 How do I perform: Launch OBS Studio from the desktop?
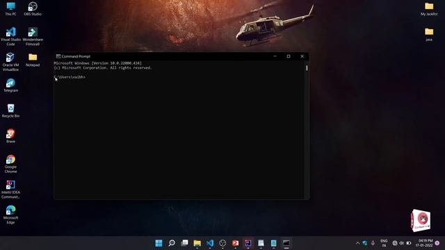pyautogui.click(x=33, y=9)
